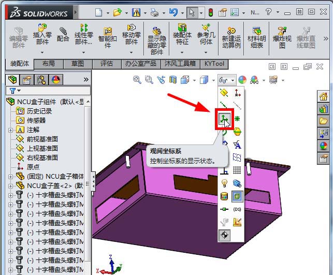The image size is (333, 275).
Task: Click the Zoom to Area icon
Action: coord(149,80)
